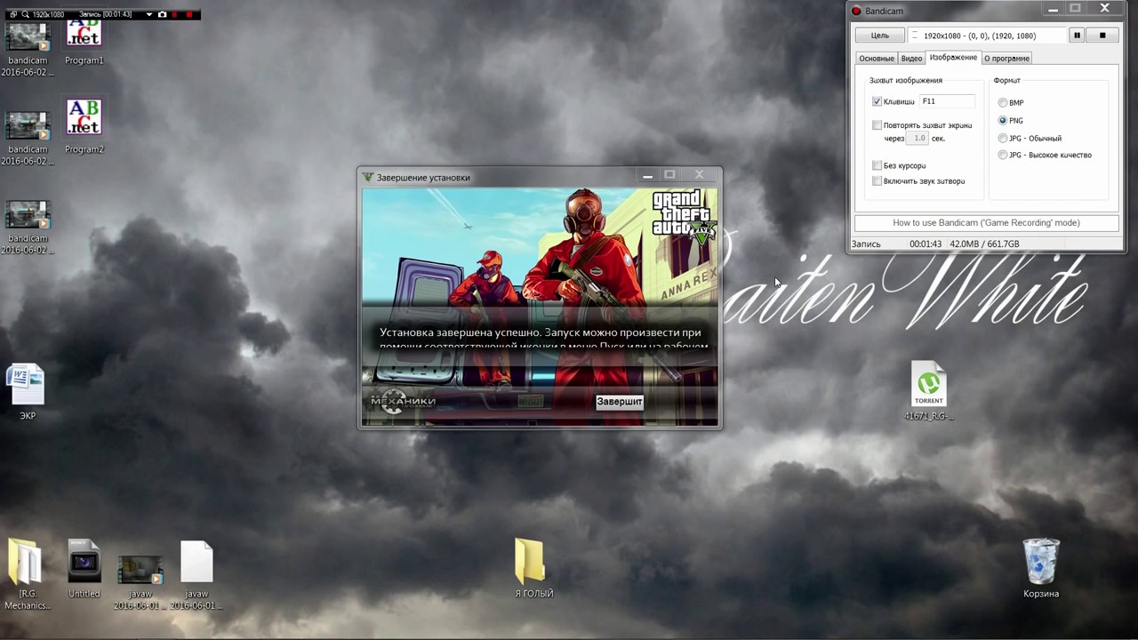
Task: Click the Завершить button in installer
Action: click(620, 402)
